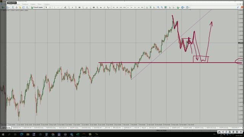Switch to NZDCAD,Daily chart tab

pos(211,128)
